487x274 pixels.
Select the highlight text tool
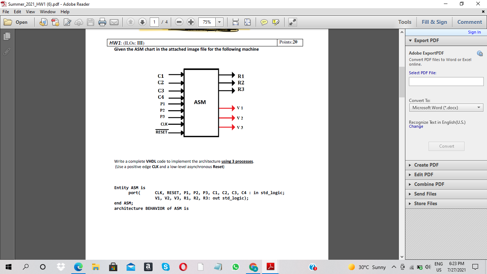(x=275, y=22)
